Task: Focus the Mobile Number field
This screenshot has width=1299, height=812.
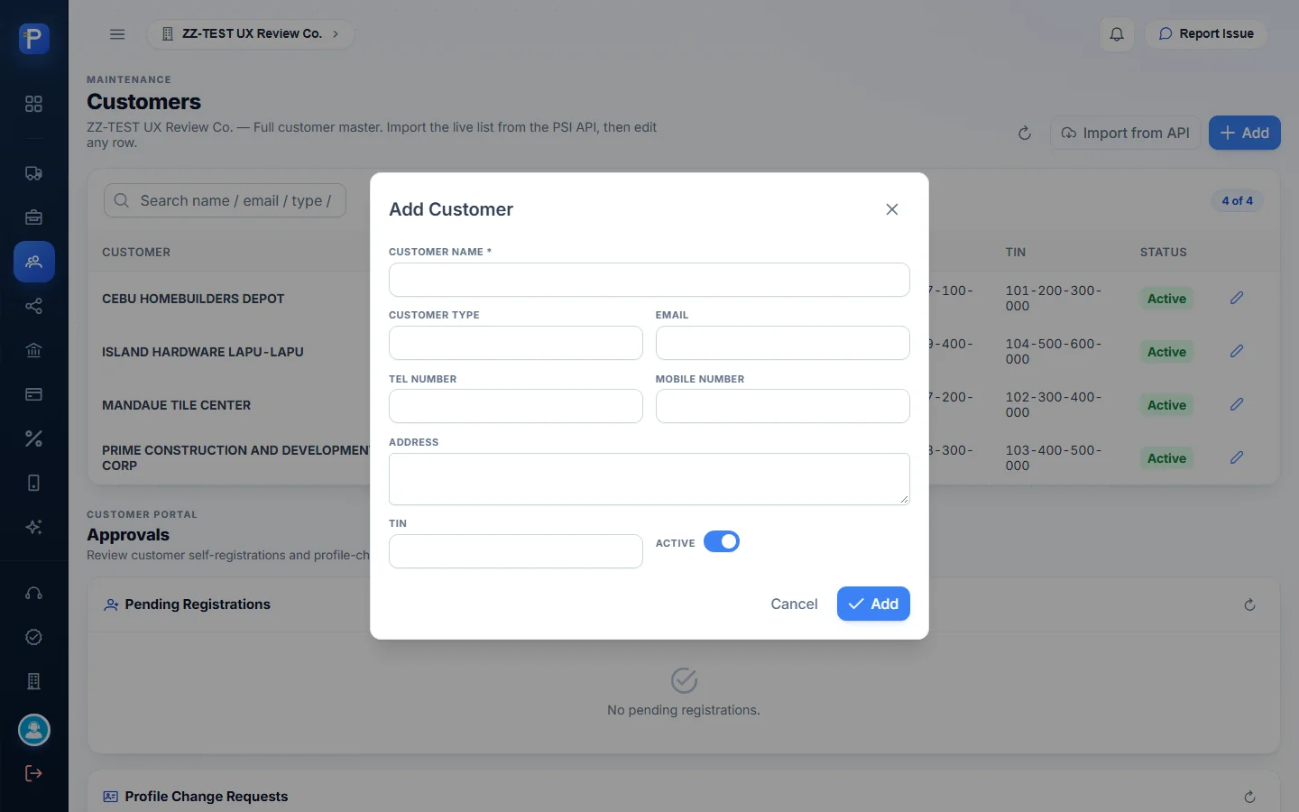Action: (x=783, y=406)
